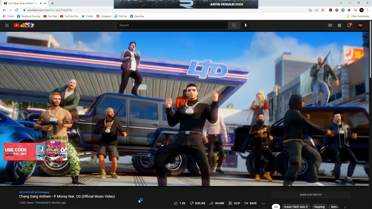
Task: Like the video with thumbs up
Action: [x=180, y=203]
